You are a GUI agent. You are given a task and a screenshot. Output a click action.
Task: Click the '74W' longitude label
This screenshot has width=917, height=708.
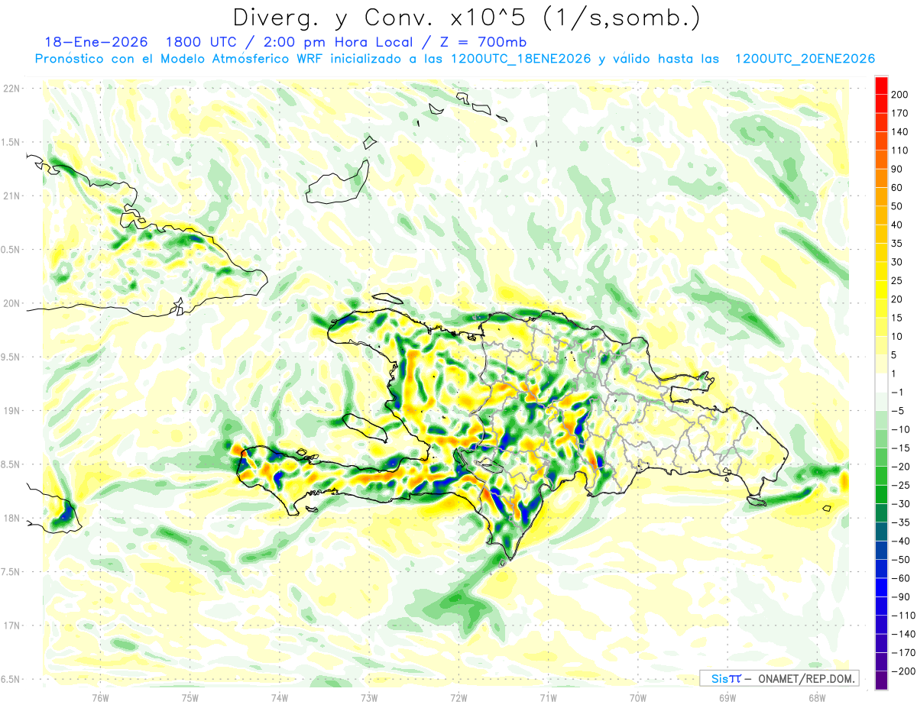pyautogui.click(x=280, y=697)
